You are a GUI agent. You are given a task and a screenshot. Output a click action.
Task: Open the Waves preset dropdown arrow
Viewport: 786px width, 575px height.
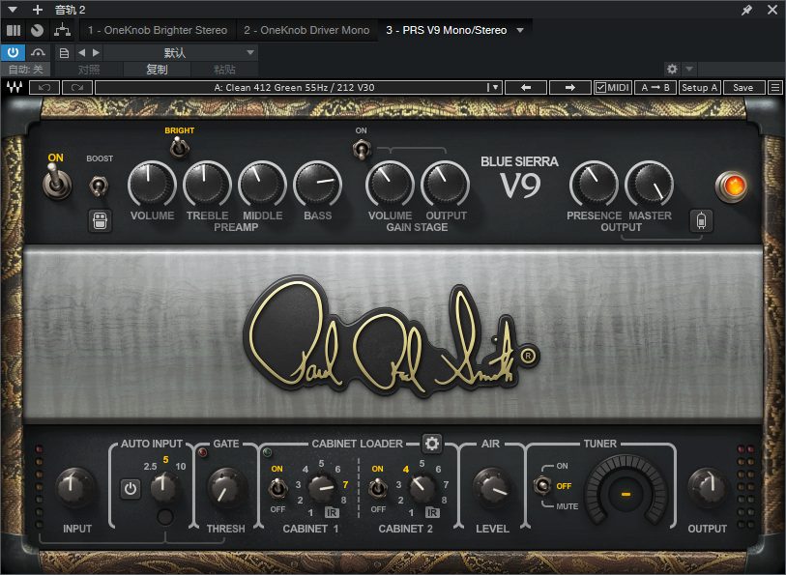[x=495, y=88]
